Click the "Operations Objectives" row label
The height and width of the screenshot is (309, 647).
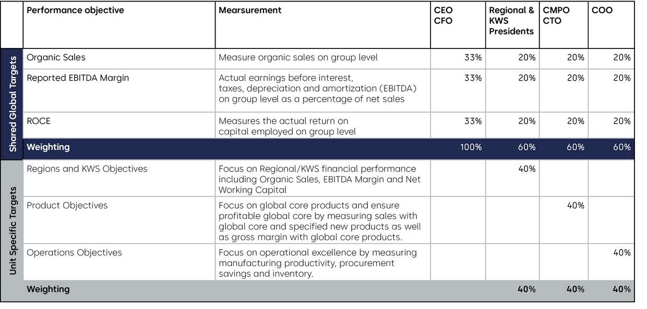coord(74,253)
